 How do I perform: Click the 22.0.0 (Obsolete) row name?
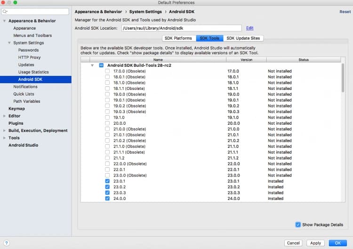click(x=130, y=164)
